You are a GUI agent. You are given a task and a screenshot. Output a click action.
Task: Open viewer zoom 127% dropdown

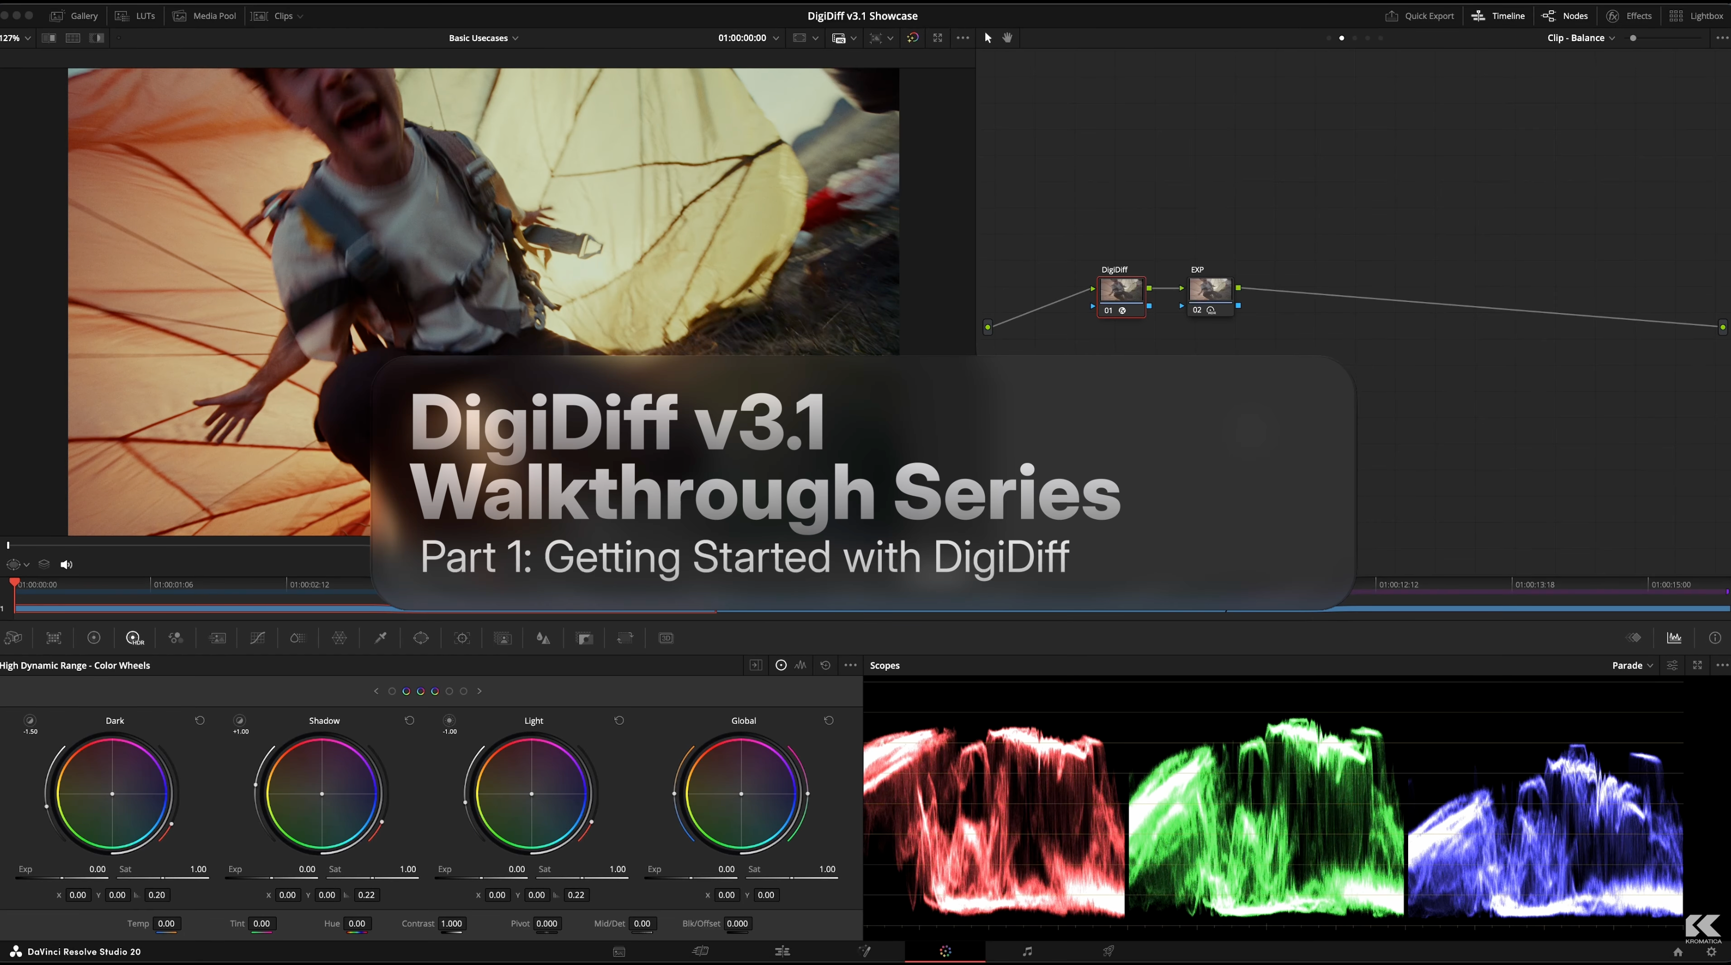point(16,38)
